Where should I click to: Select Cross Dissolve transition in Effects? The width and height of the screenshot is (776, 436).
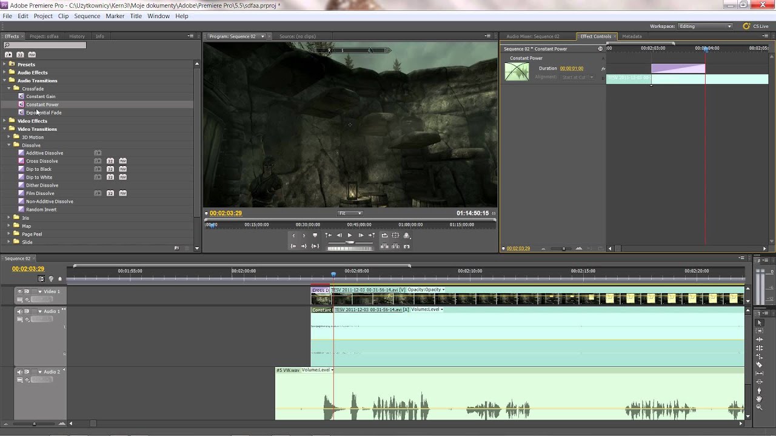[42, 161]
